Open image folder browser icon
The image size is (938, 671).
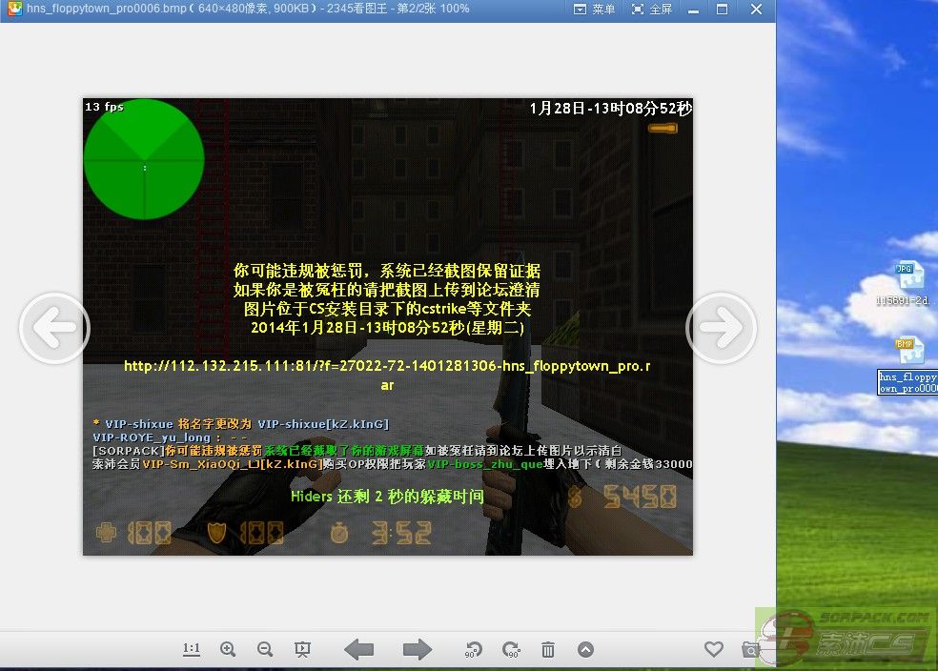(750, 650)
